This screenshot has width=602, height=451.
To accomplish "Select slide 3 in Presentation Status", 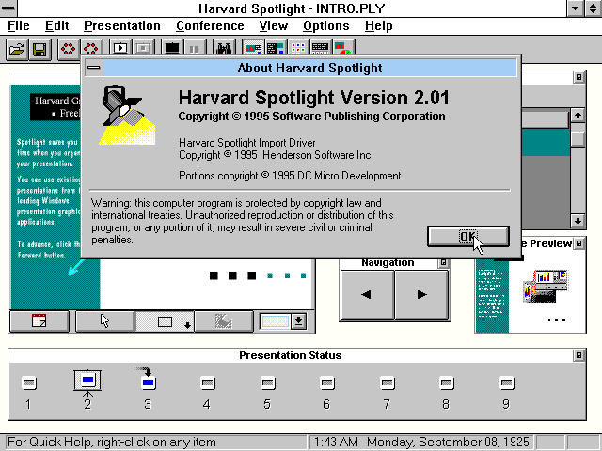I will 148,389.
